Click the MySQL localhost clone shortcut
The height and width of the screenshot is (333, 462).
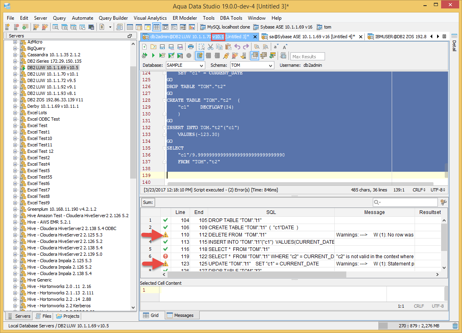pos(225,27)
